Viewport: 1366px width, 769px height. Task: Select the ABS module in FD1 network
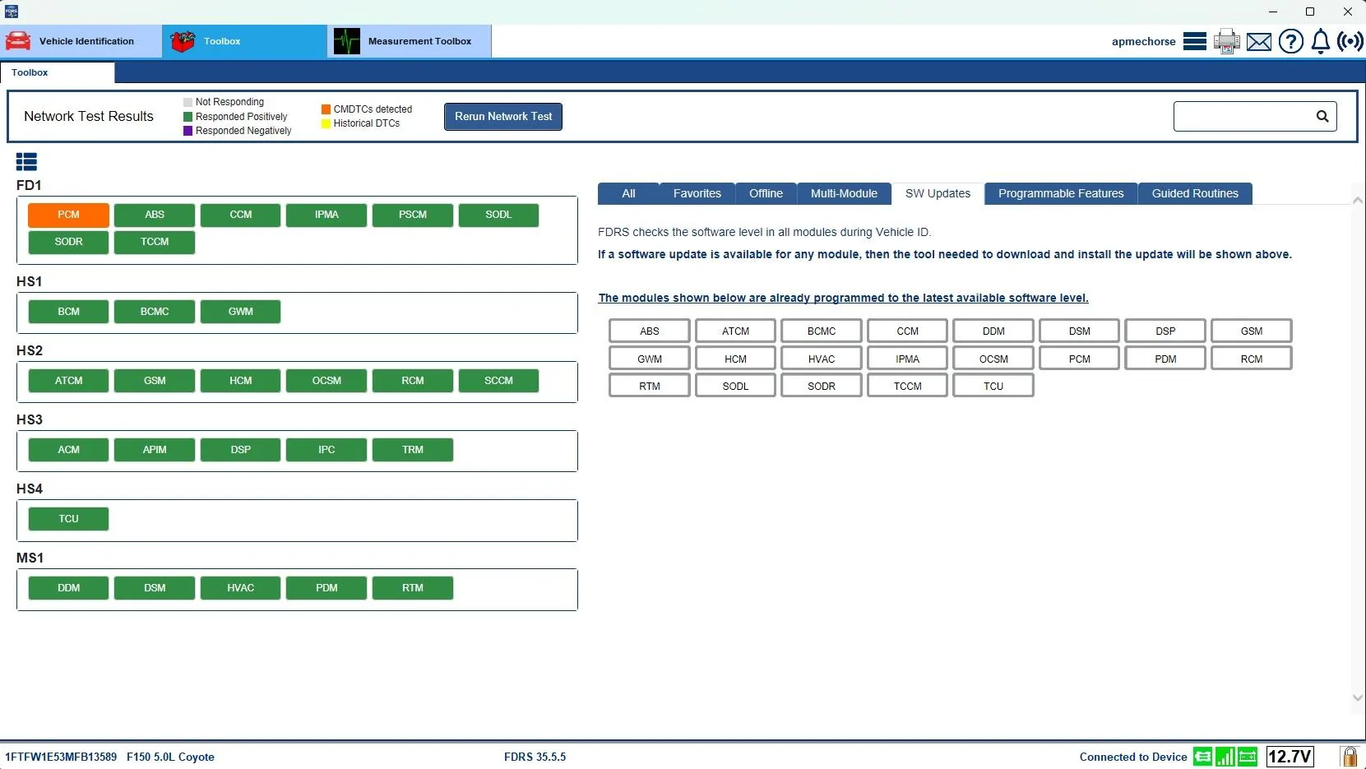coord(155,215)
